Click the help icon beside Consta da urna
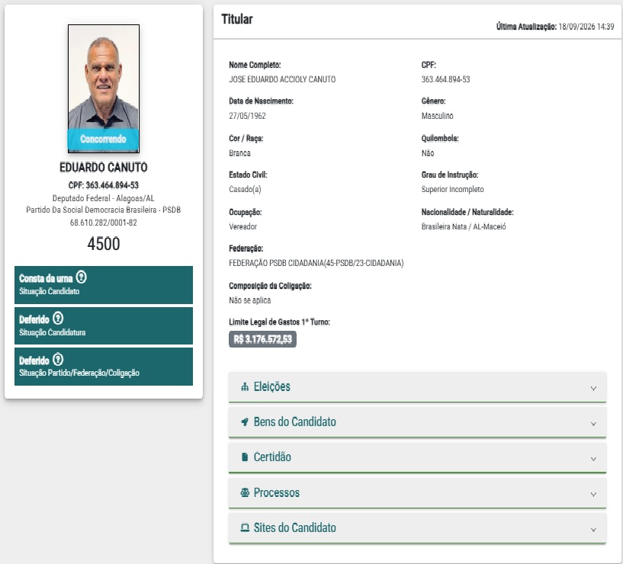 tap(81, 277)
